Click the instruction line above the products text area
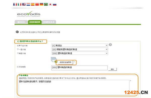The height and width of the screenshot is (98, 151). point(63,78)
